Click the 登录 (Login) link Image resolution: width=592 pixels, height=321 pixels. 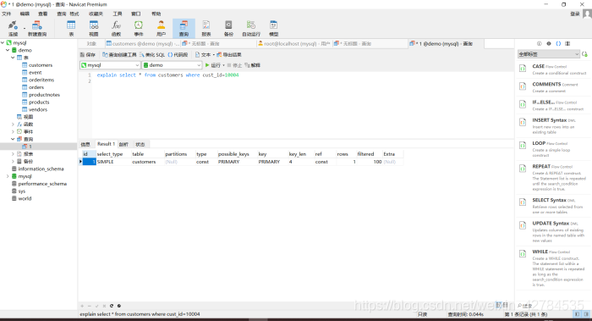point(574,14)
